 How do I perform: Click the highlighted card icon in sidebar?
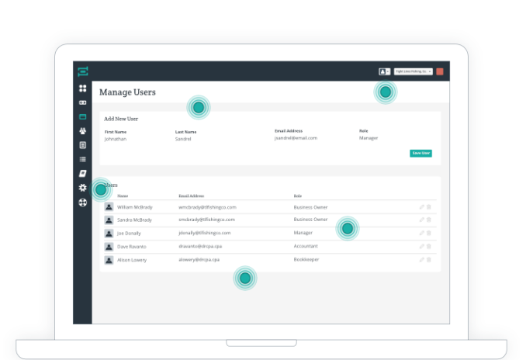(82, 117)
